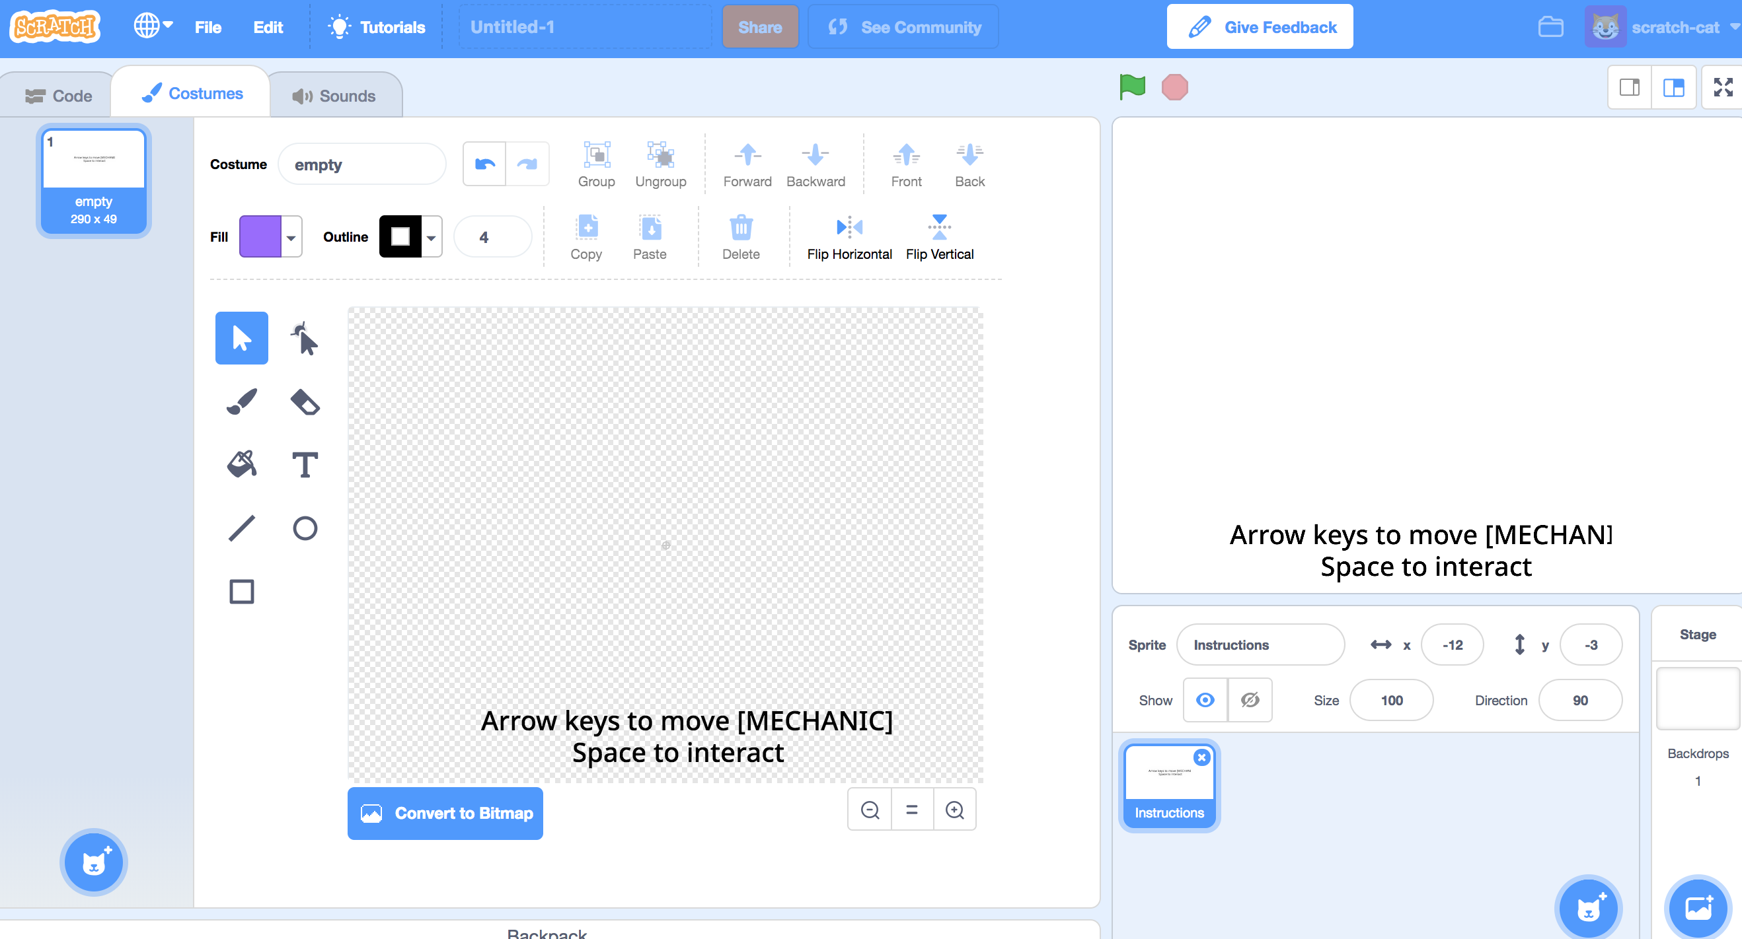Activate the Text tool

304,464
